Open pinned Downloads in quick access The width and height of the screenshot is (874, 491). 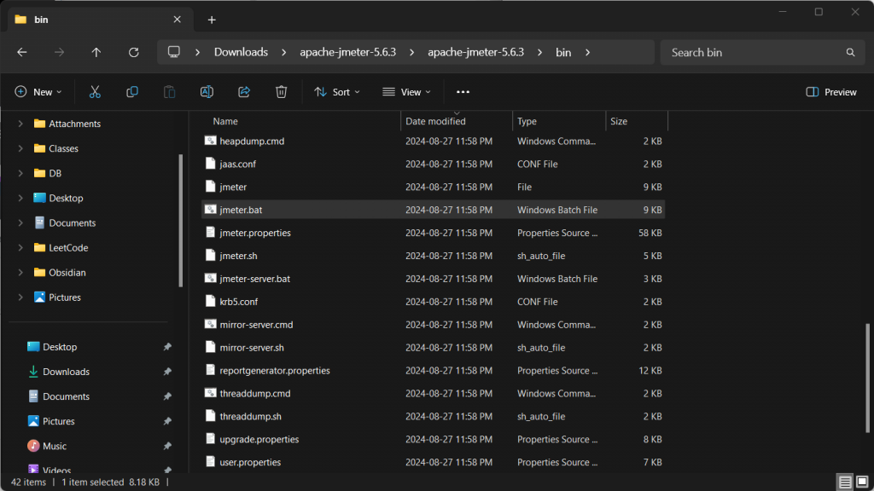click(x=66, y=372)
